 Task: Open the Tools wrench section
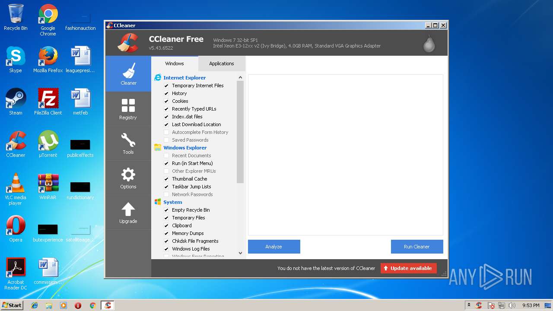(x=128, y=143)
